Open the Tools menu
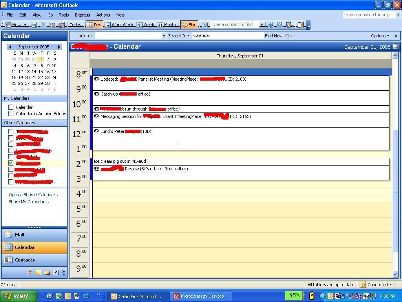 pyautogui.click(x=64, y=15)
